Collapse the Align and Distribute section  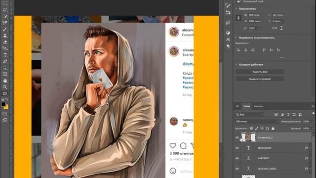pos(236,38)
